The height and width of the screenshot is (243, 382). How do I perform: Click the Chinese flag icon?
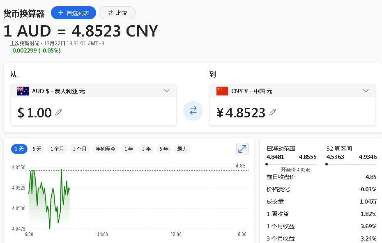click(x=222, y=91)
